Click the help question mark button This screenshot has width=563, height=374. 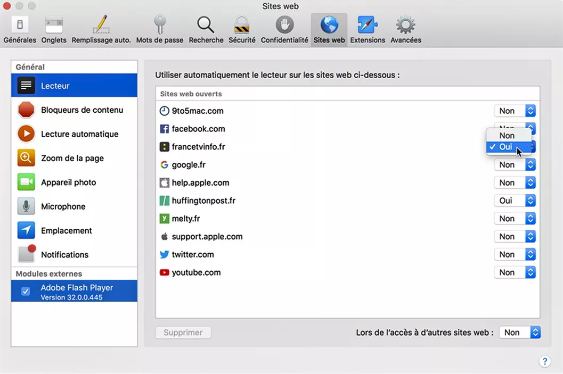pos(544,362)
